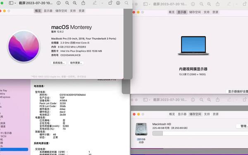Zoom in within the bottom-right Preview window
The image size is (248, 155).
tap(209, 100)
